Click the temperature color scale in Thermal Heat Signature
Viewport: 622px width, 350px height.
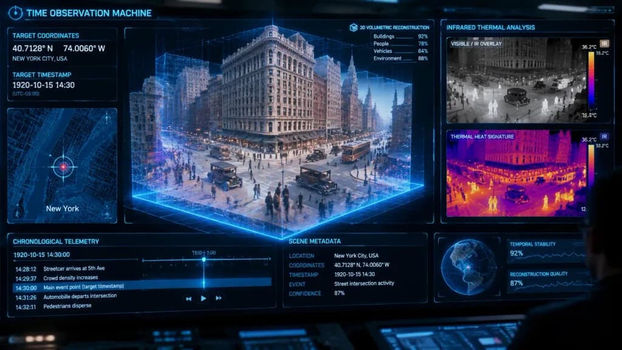[591, 171]
